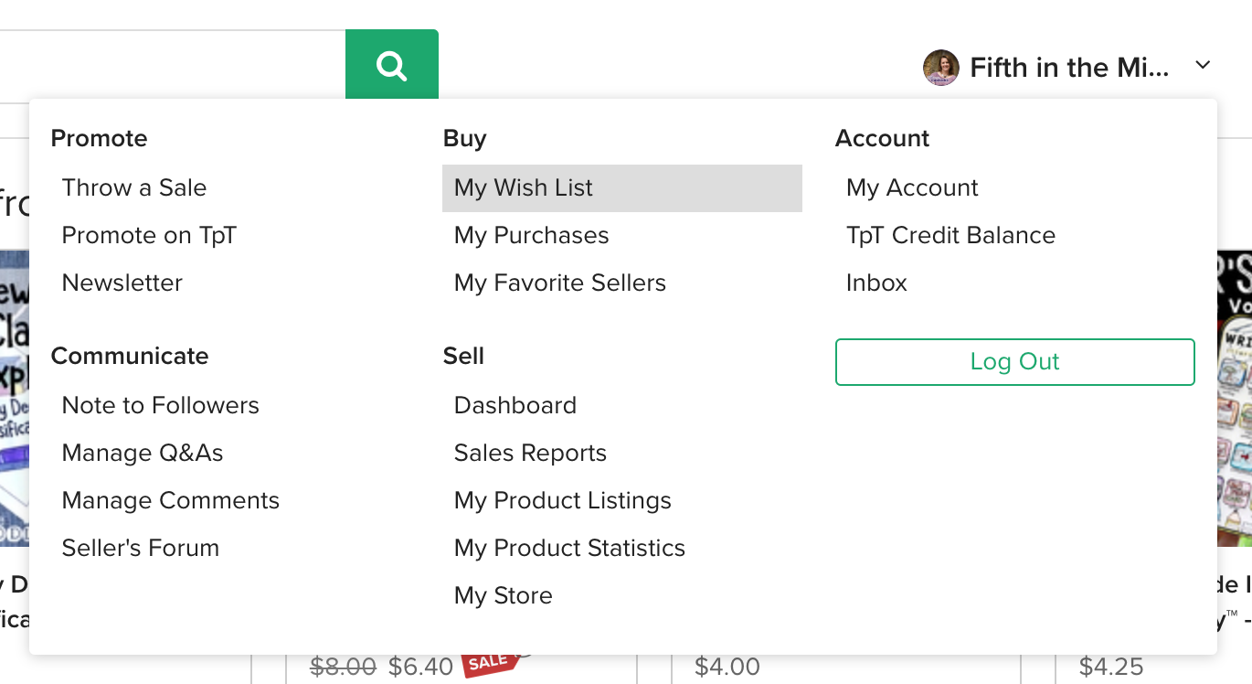Open Promote on TpT
Image resolution: width=1252 pixels, height=684 pixels.
[149, 236]
